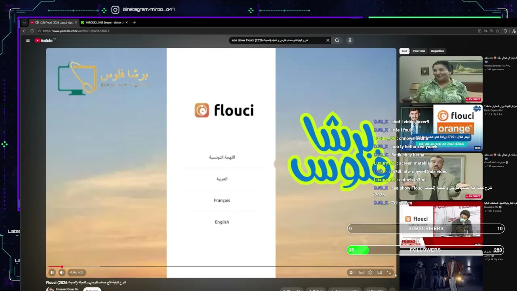Choose English on the Flouci language screen

click(222, 222)
